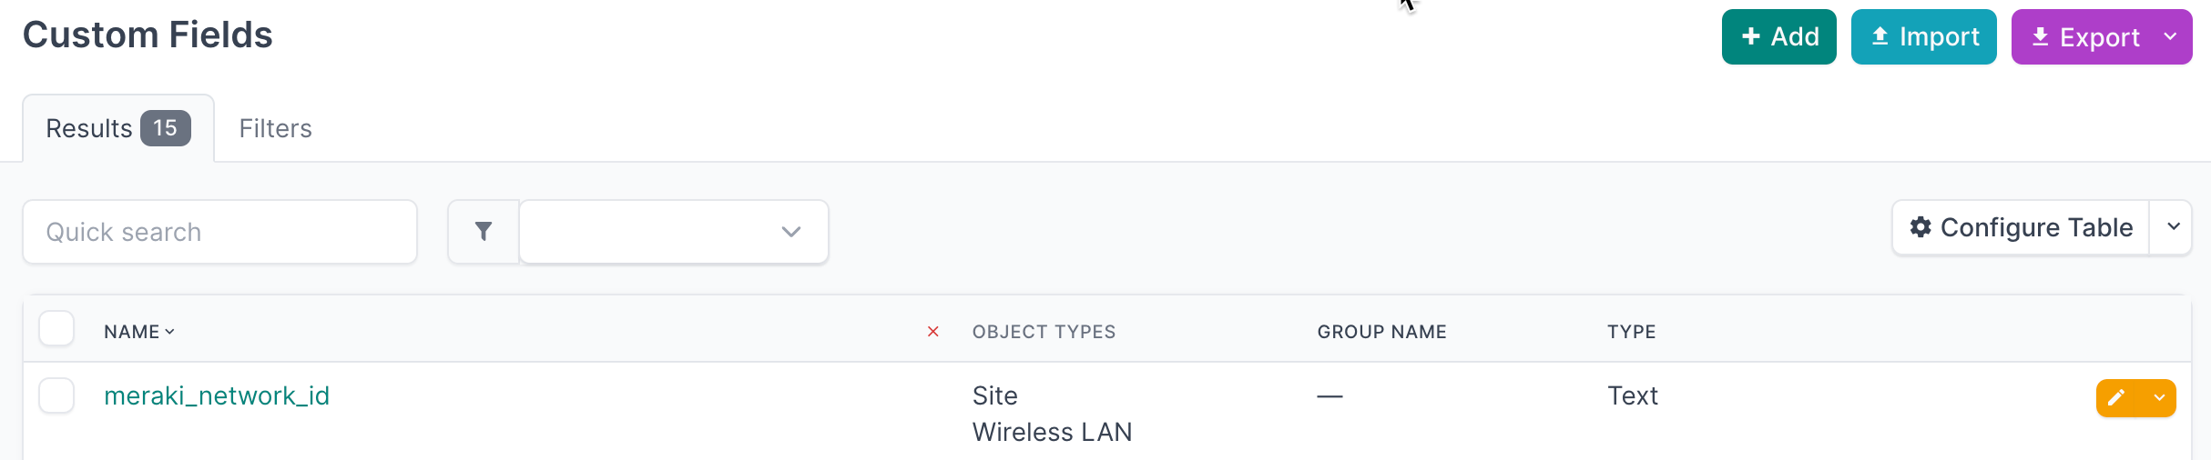Switch to the Filters tab

pos(275,128)
